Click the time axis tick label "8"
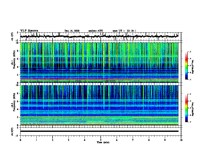Viewport: 204px width, 157px height. coord(149,140)
